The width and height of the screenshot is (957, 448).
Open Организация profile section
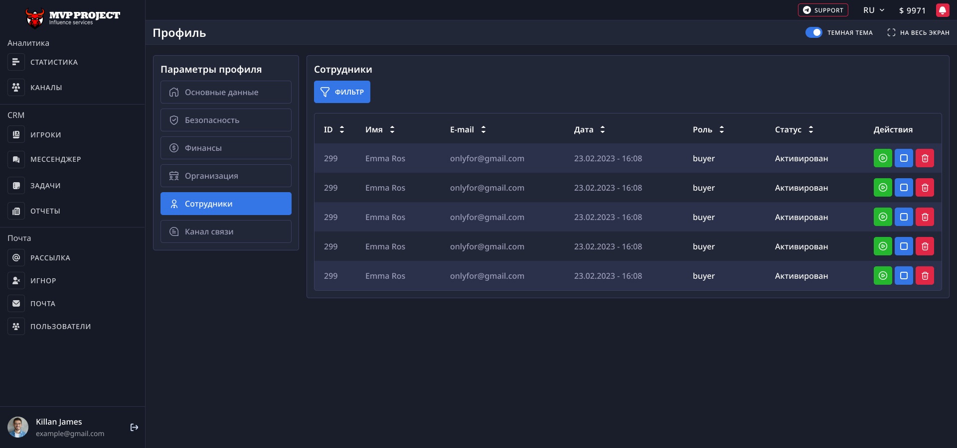click(x=226, y=176)
